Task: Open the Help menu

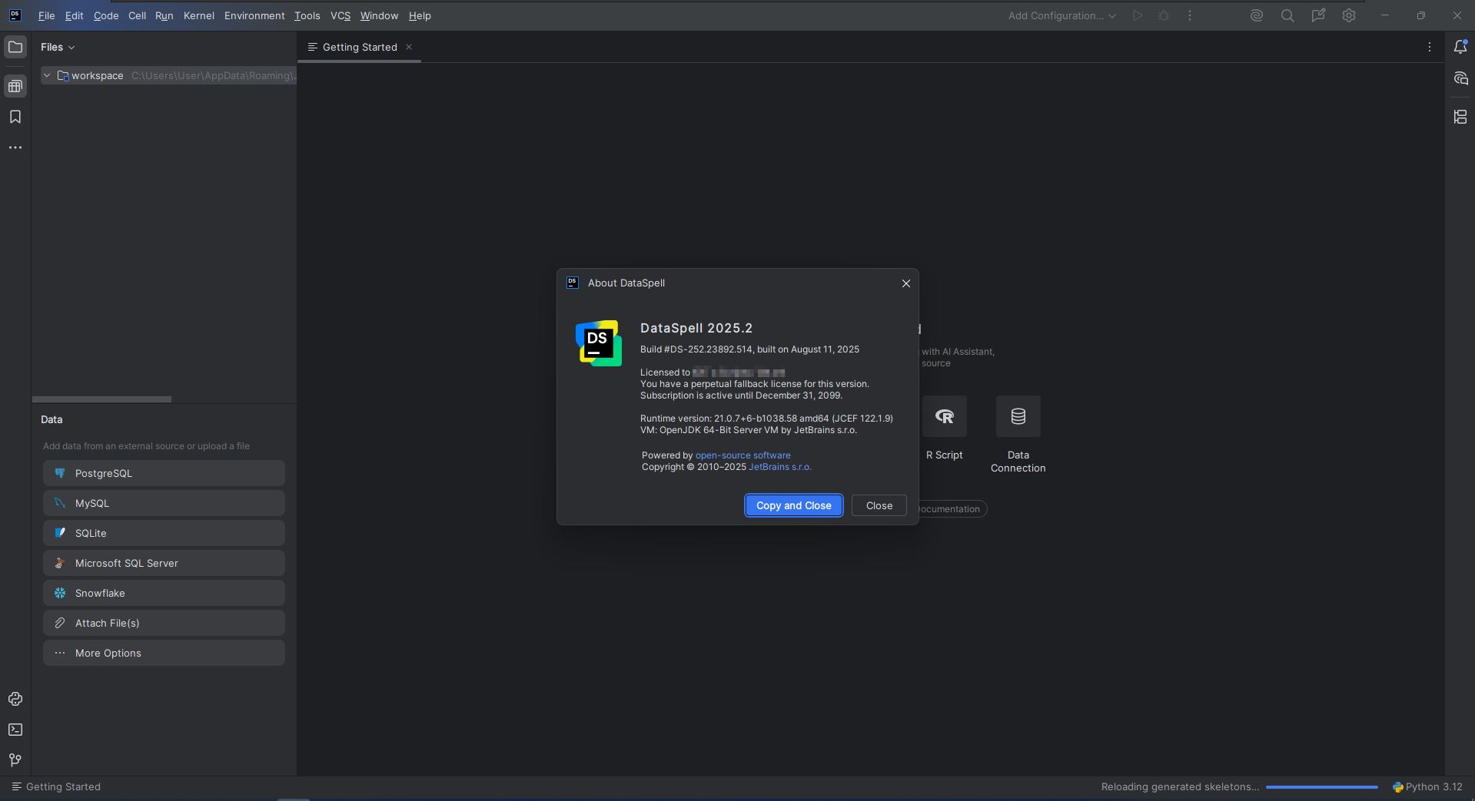Action: click(x=420, y=15)
